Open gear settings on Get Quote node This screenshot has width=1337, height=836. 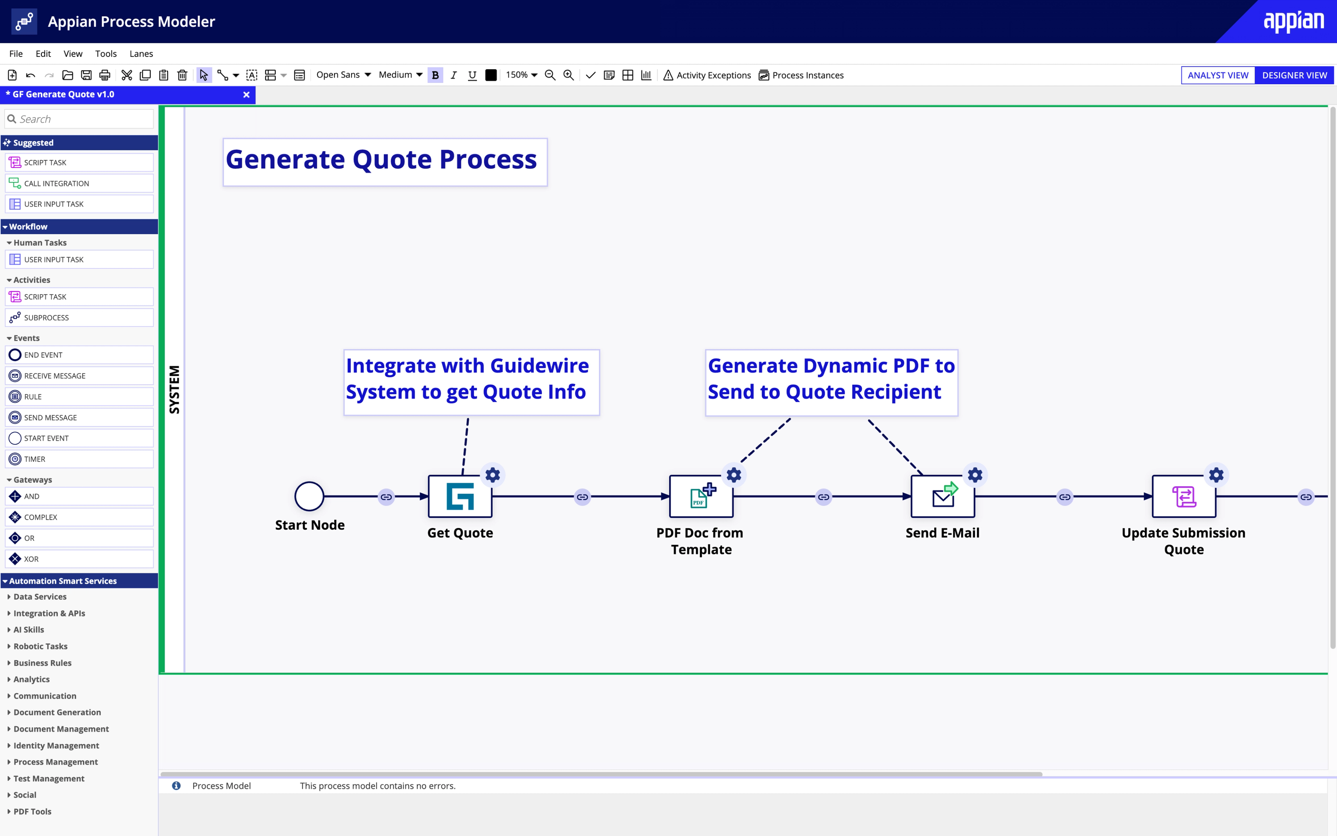tap(493, 475)
